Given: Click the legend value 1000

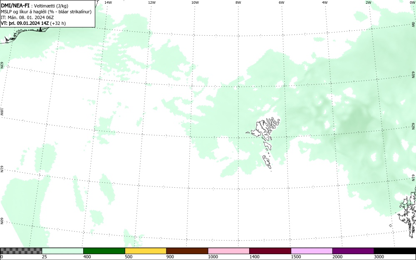Looking at the screenshot, I should pos(213,257).
